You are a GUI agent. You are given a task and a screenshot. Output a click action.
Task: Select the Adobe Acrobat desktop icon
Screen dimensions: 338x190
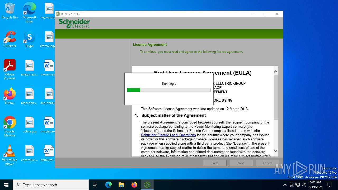pos(10,70)
